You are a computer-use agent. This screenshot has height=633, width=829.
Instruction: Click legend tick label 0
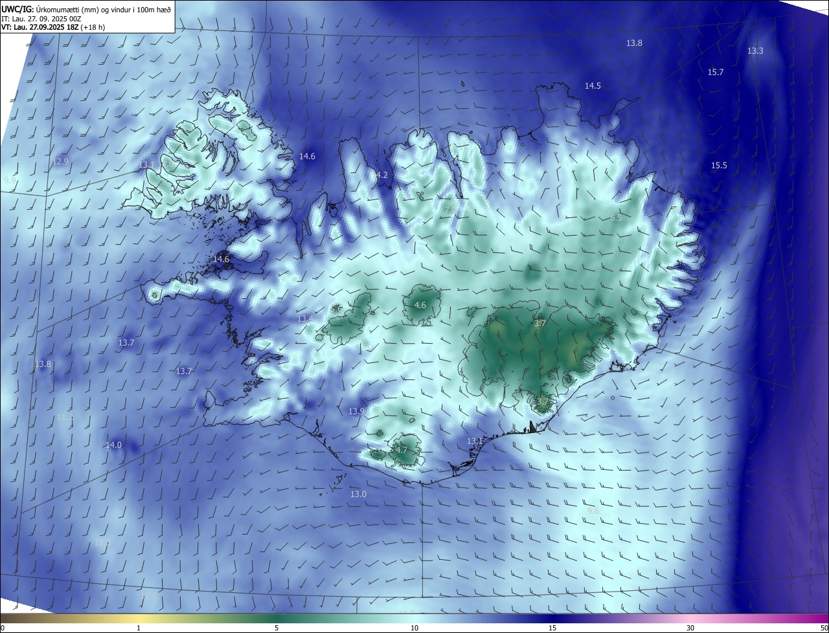(3, 628)
